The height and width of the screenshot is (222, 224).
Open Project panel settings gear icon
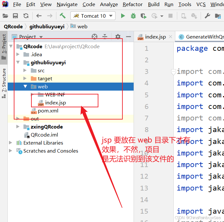(x=118, y=37)
